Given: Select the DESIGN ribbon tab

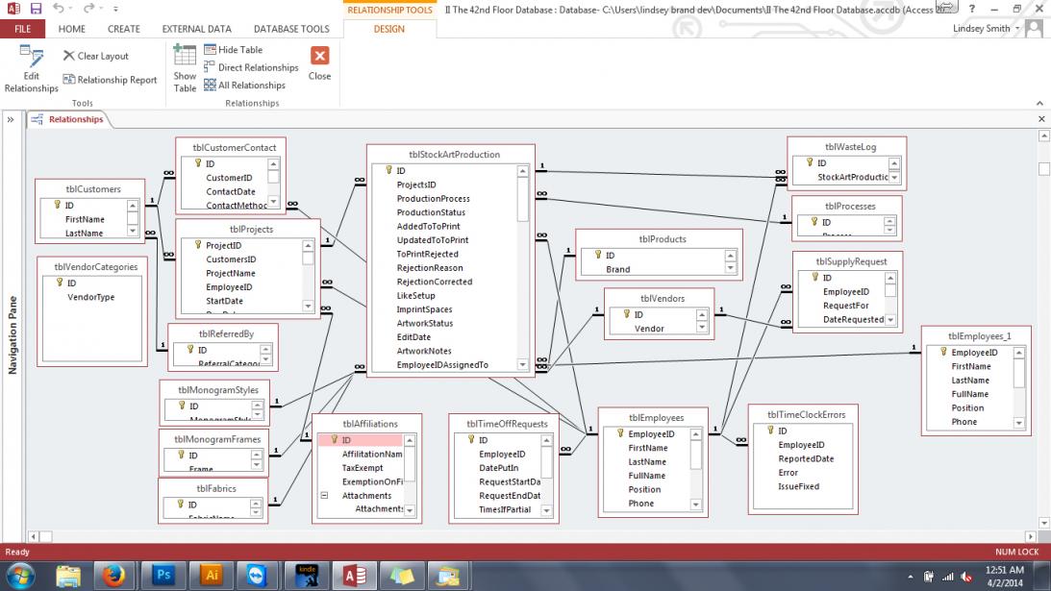Looking at the screenshot, I should [389, 29].
